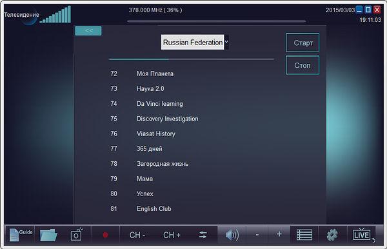Mute audio via the speaker icon
The height and width of the screenshot is (249, 387).
[232, 235]
